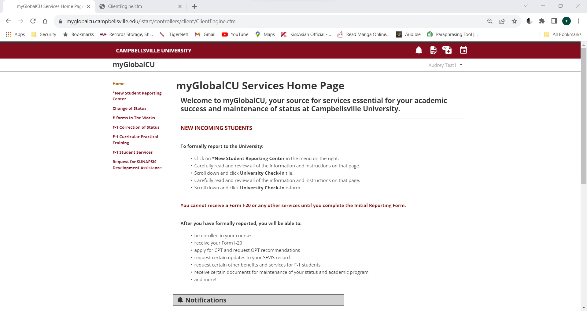Image resolution: width=587 pixels, height=311 pixels.
Task: Click the e-form edit document icon in header
Action: [x=434, y=50]
